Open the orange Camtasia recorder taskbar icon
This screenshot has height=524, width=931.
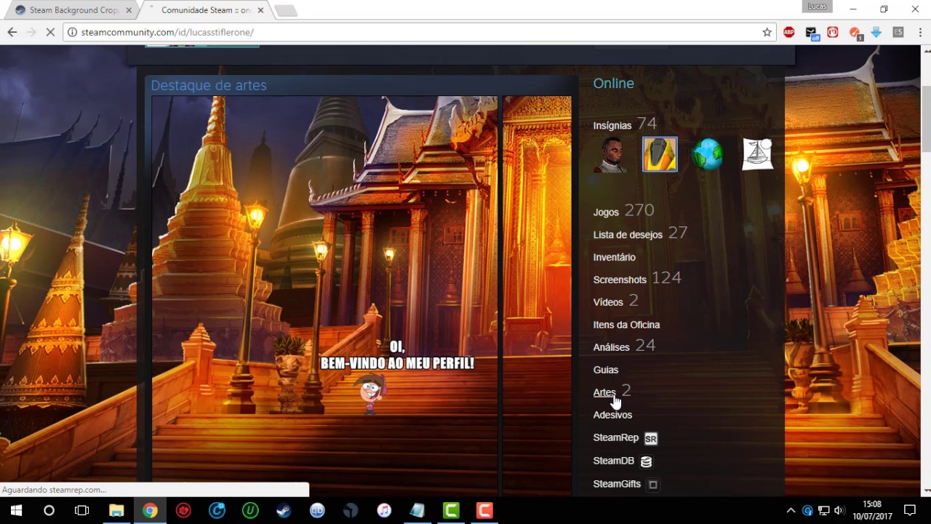[484, 510]
